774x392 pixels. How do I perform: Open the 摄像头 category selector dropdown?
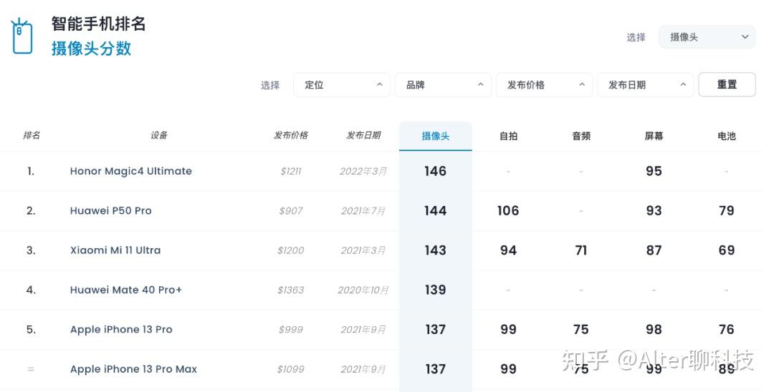point(707,37)
